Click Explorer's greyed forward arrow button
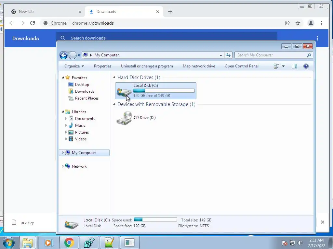This screenshot has height=249, width=333. [73, 55]
